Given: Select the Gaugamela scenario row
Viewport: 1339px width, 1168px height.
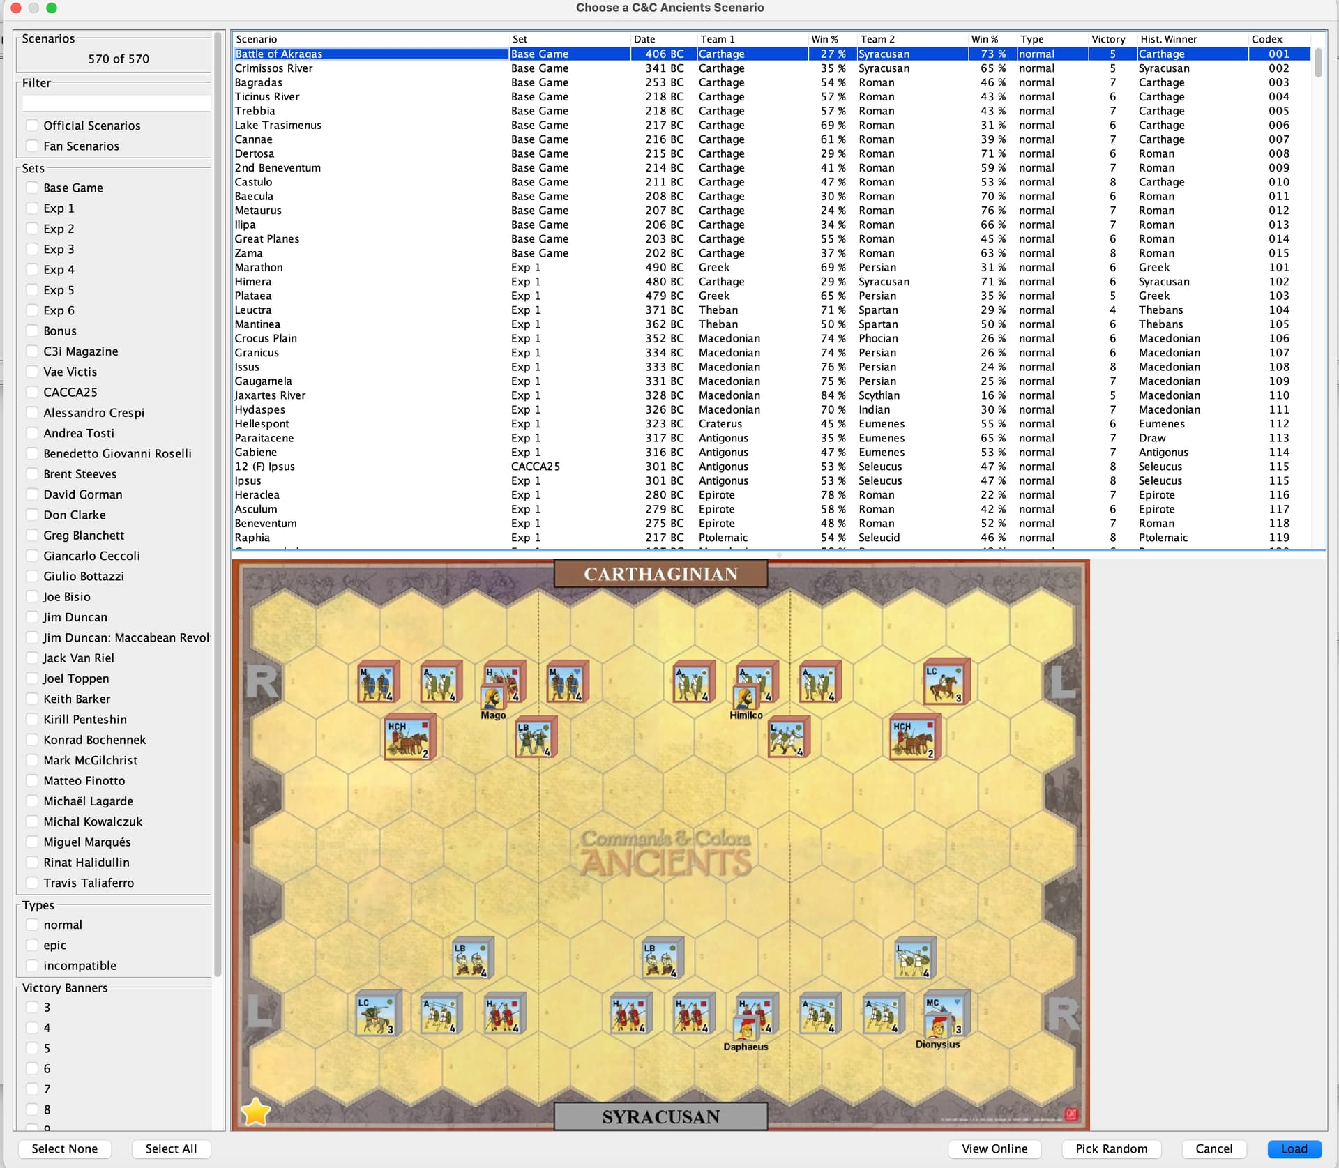Looking at the screenshot, I should (x=263, y=381).
